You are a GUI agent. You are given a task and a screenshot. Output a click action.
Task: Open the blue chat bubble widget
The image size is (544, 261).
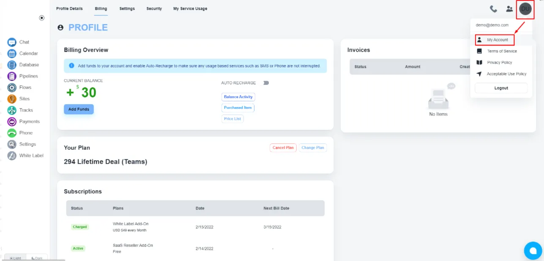[533, 250]
